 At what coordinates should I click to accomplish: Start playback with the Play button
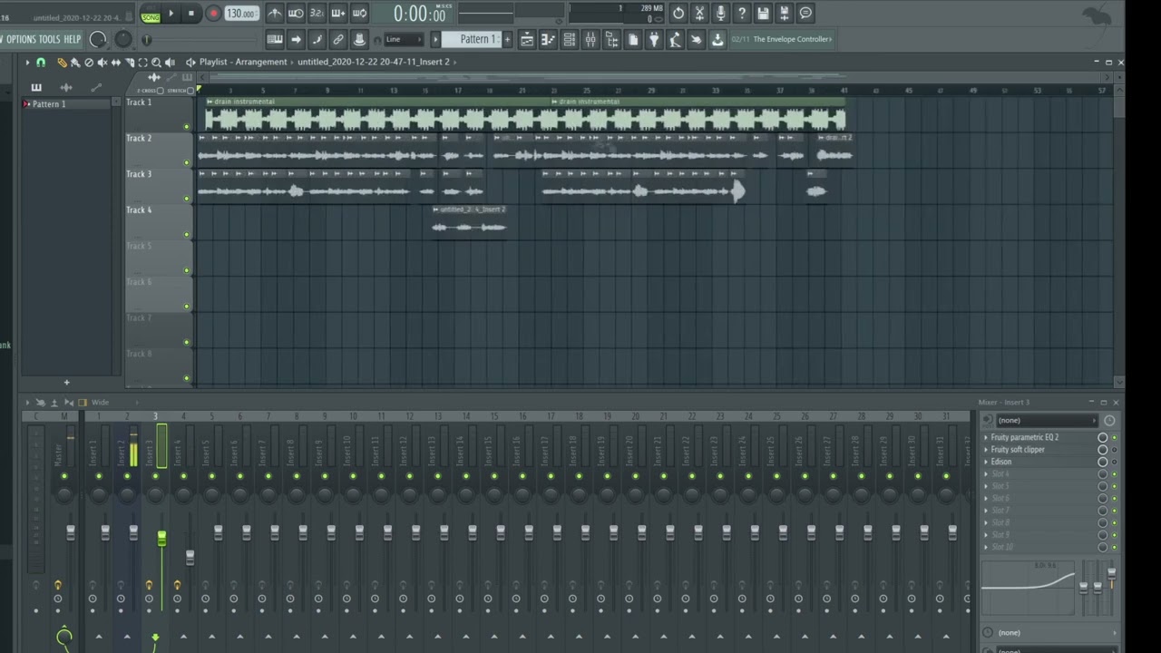[x=171, y=14]
